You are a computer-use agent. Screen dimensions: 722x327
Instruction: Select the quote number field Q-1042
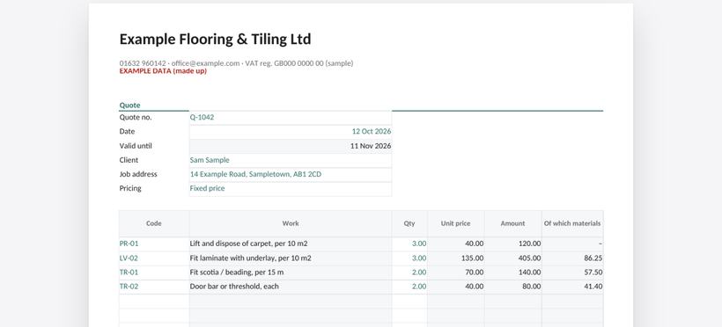[x=291, y=118]
